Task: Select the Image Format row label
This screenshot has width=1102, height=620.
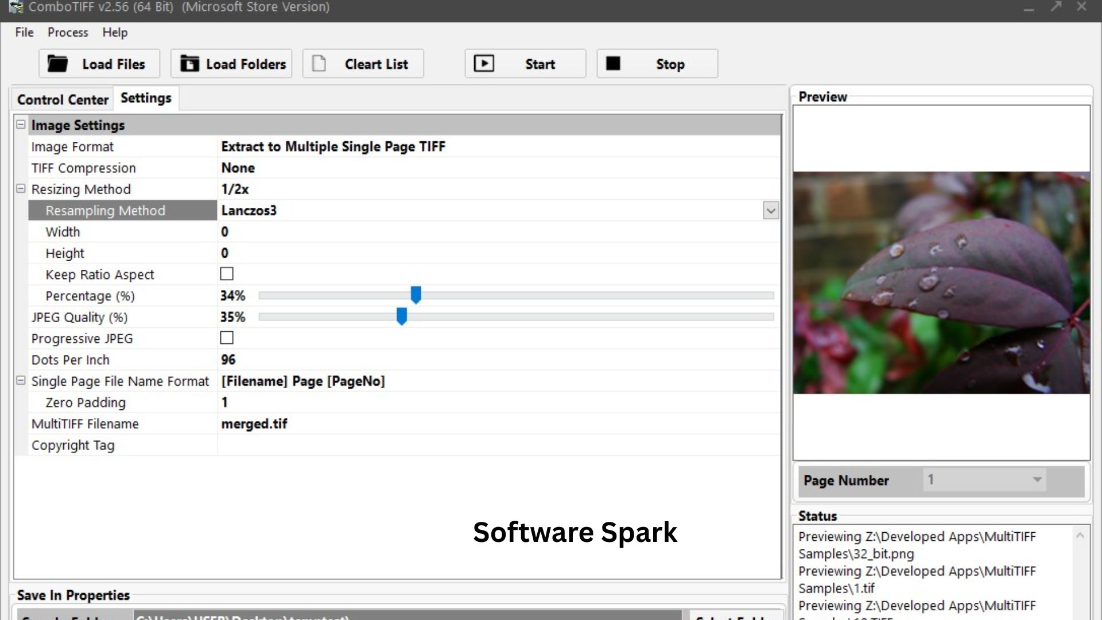Action: [72, 147]
